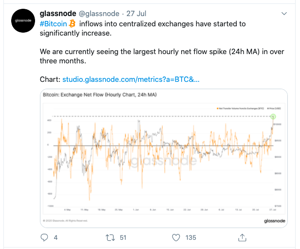Open the @glassnode handle
Screen dimensions: 300x249
click(99, 14)
